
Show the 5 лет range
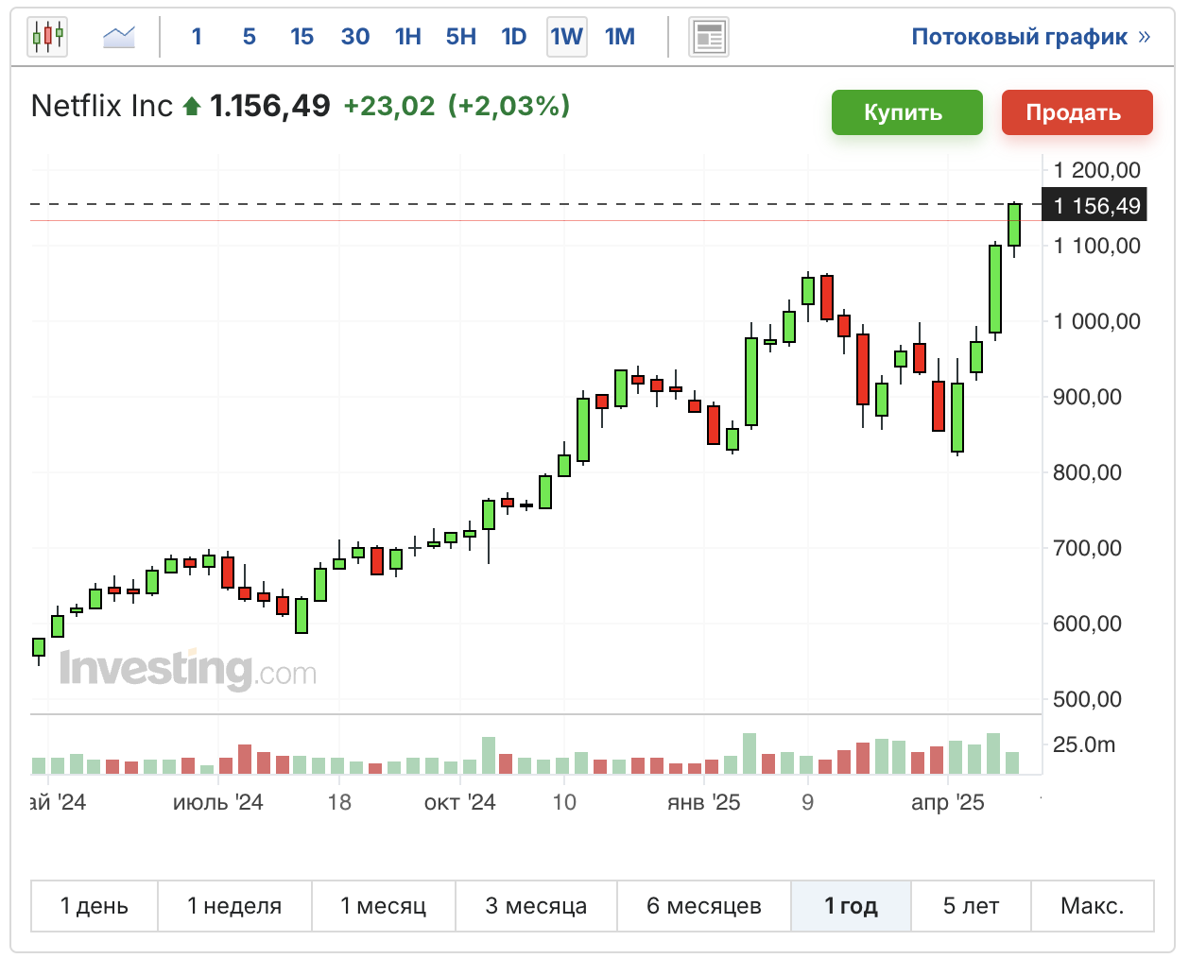[x=972, y=906]
